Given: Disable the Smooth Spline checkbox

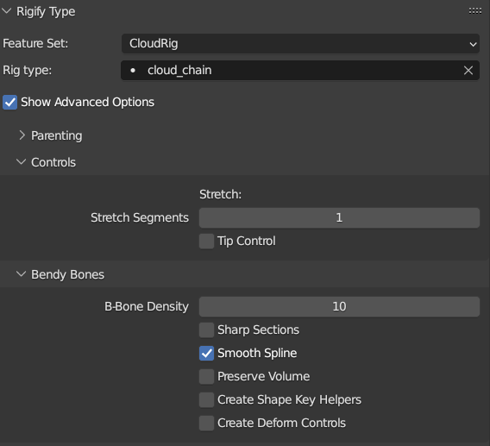Looking at the screenshot, I should coord(206,353).
